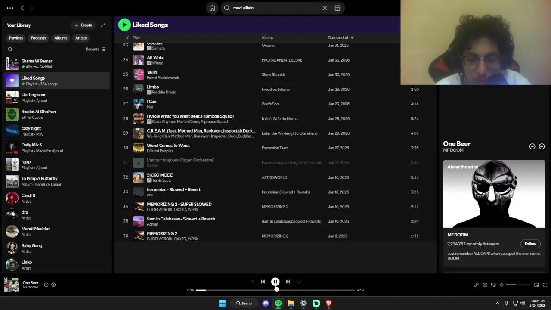
Task: Click 'I Can' by Nas track title
Action: pos(152,102)
